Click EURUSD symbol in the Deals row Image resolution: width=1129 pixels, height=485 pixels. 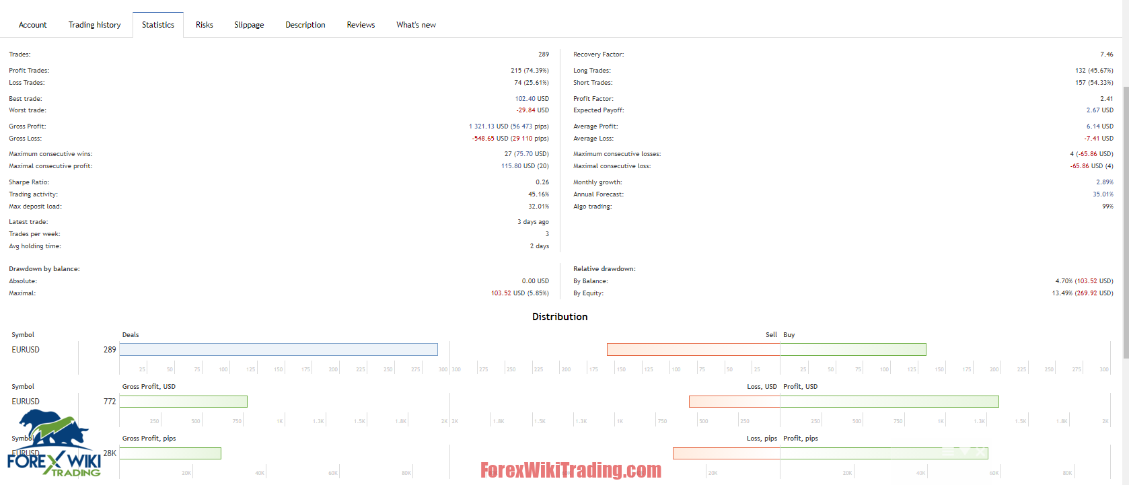point(26,350)
